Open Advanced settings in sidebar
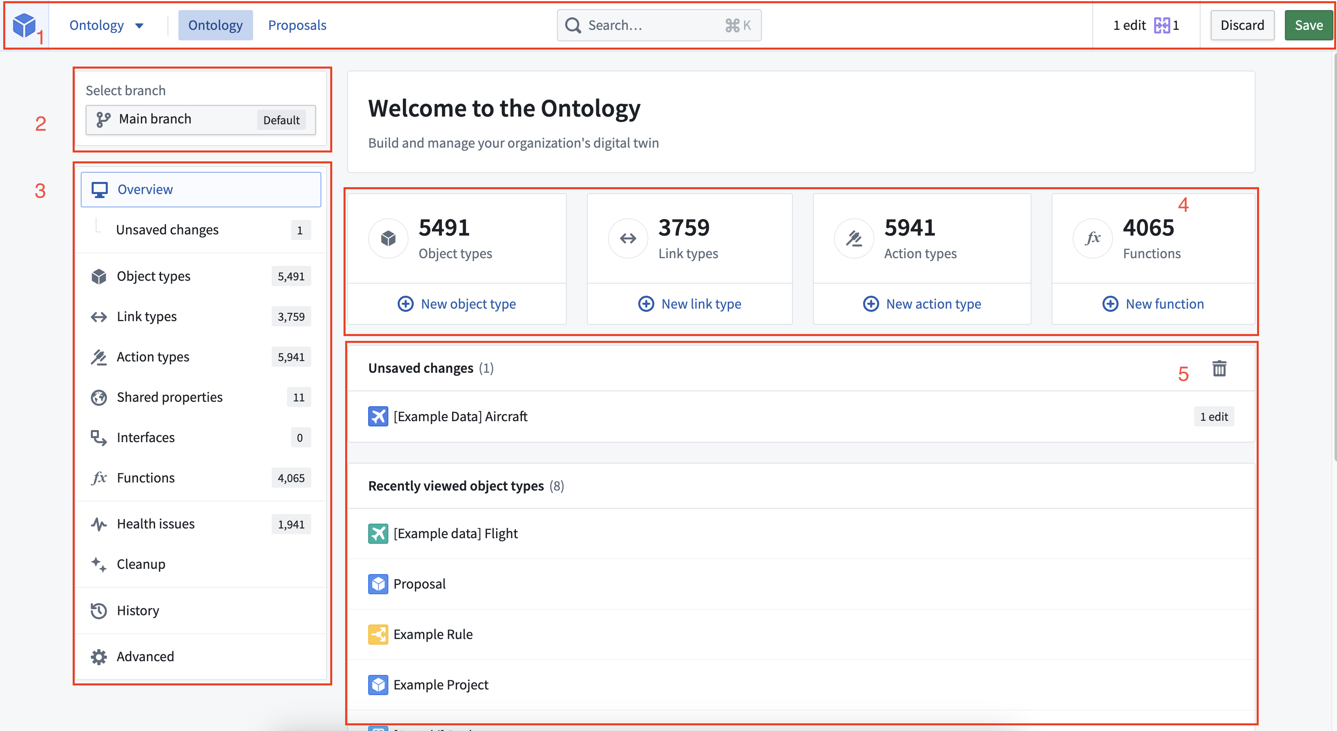Screen dimensions: 1337x731 pos(200,656)
